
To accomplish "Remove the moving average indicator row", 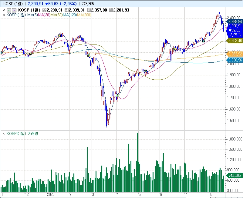I will pos(4,15).
